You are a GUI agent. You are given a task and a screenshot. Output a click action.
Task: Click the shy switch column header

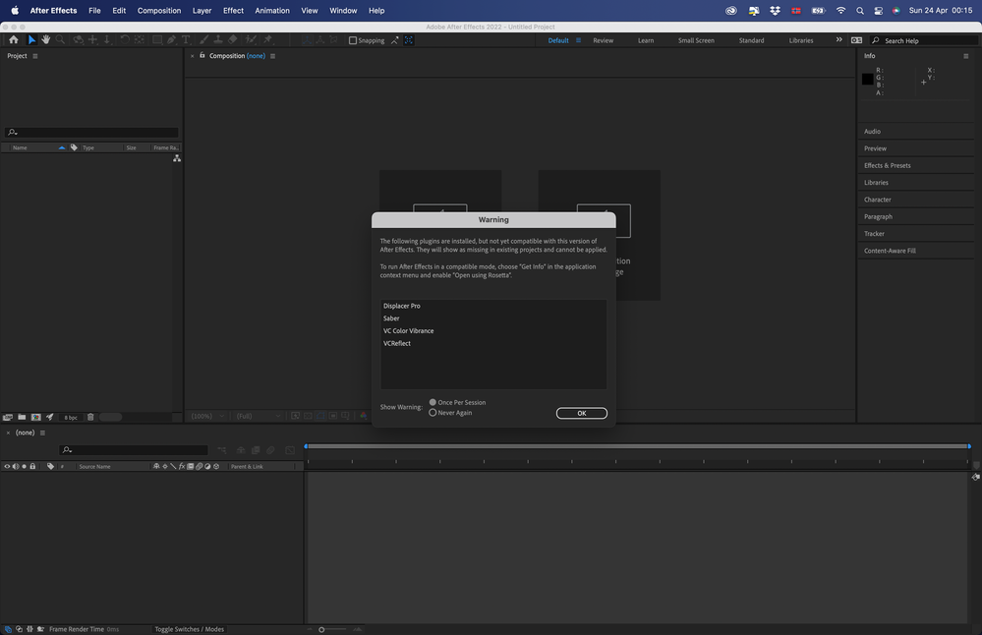tap(156, 467)
